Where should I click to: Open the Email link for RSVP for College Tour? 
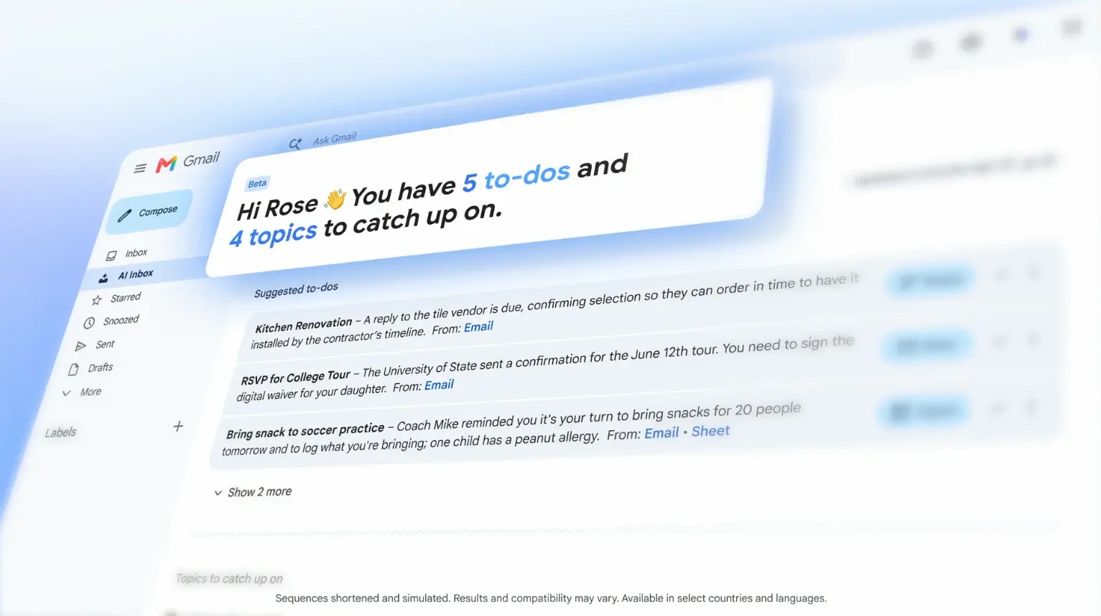[x=439, y=386]
